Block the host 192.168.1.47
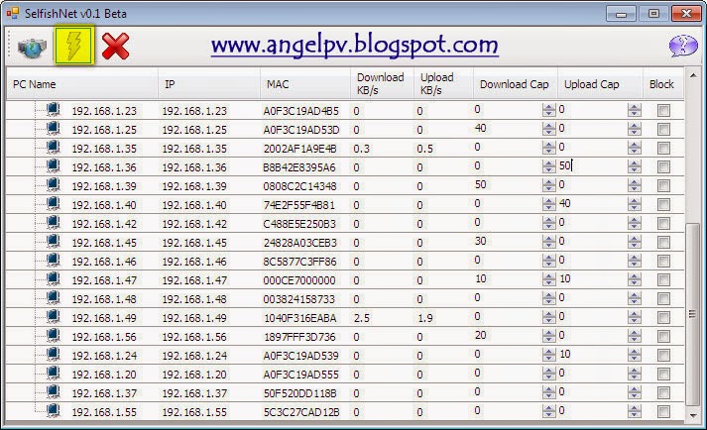Screen dimensions: 707x430 663,280
